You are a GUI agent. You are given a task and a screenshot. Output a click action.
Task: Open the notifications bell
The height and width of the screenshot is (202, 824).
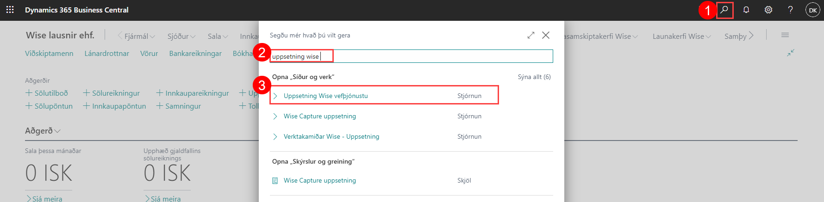pos(746,10)
